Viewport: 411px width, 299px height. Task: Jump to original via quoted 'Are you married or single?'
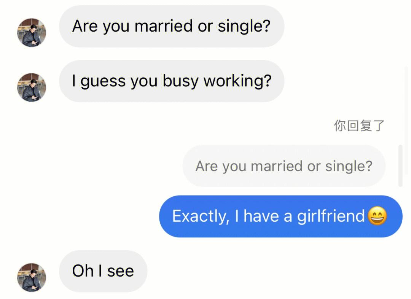click(x=284, y=166)
